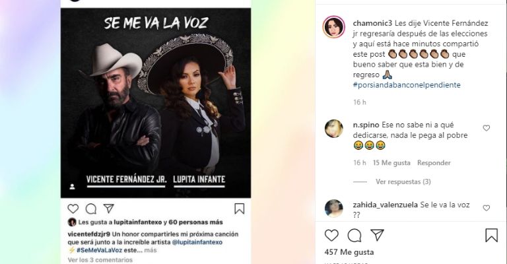507x264 pixels.
Task: Share the post via large paper plane icon
Action: click(x=377, y=235)
